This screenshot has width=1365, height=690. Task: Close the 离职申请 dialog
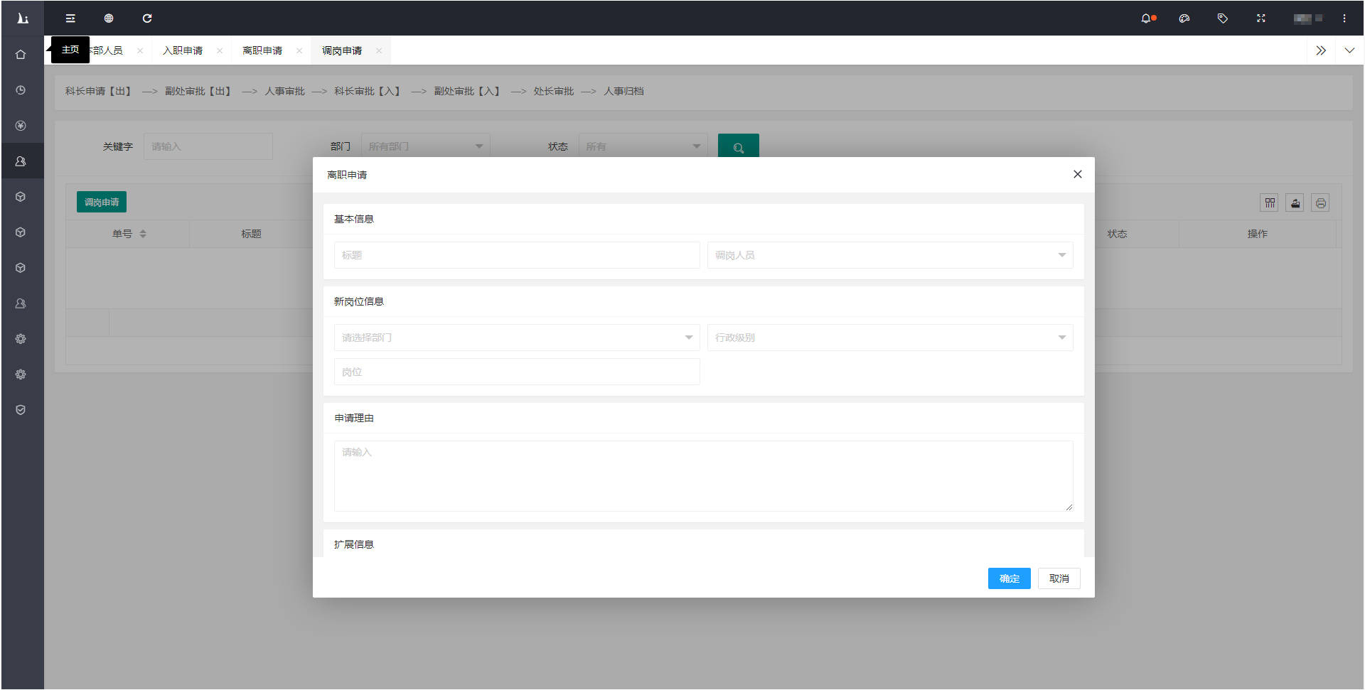pos(1078,174)
